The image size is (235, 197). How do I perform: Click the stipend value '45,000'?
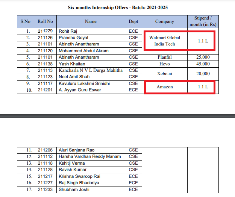tap(203, 64)
